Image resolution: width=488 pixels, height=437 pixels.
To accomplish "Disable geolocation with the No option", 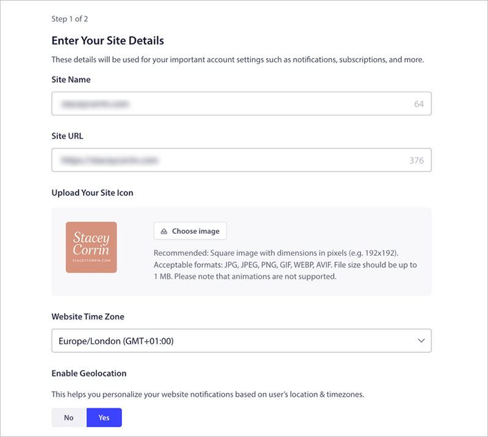I will 69,417.
